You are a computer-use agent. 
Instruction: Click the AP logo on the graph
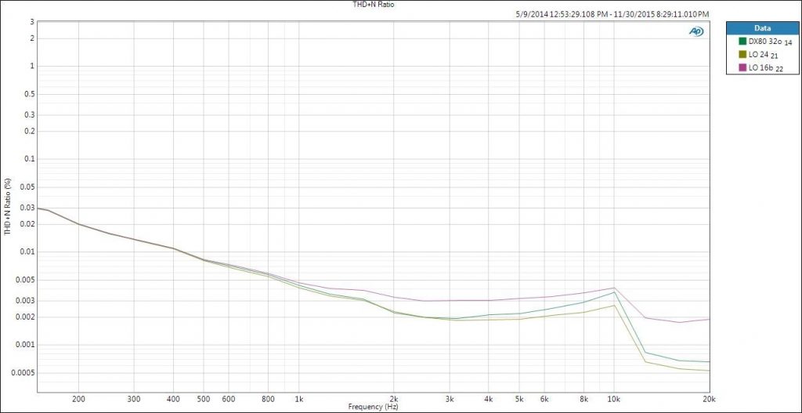[x=696, y=31]
